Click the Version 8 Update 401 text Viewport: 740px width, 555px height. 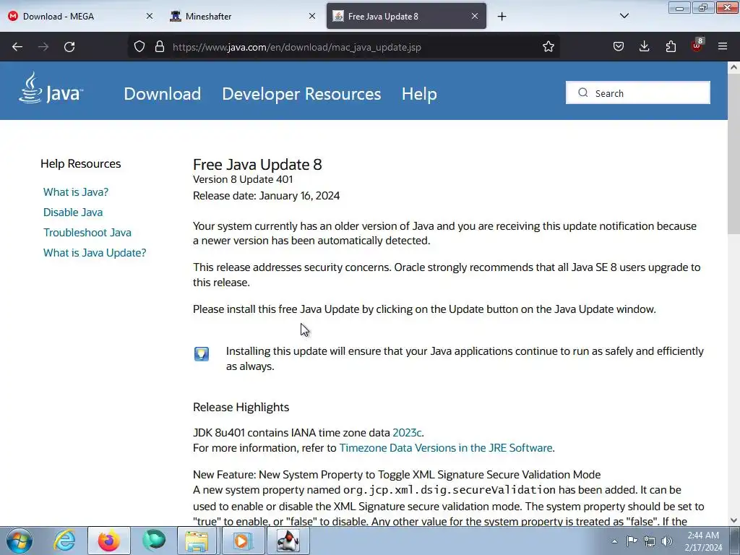243,179
